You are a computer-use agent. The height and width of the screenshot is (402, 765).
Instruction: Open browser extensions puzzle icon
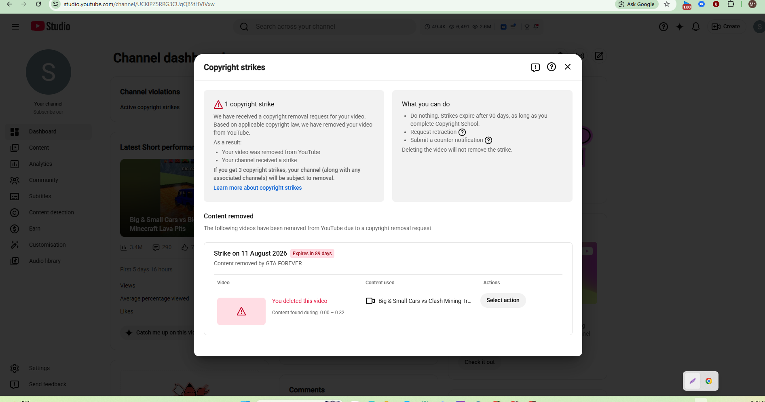pos(731,4)
